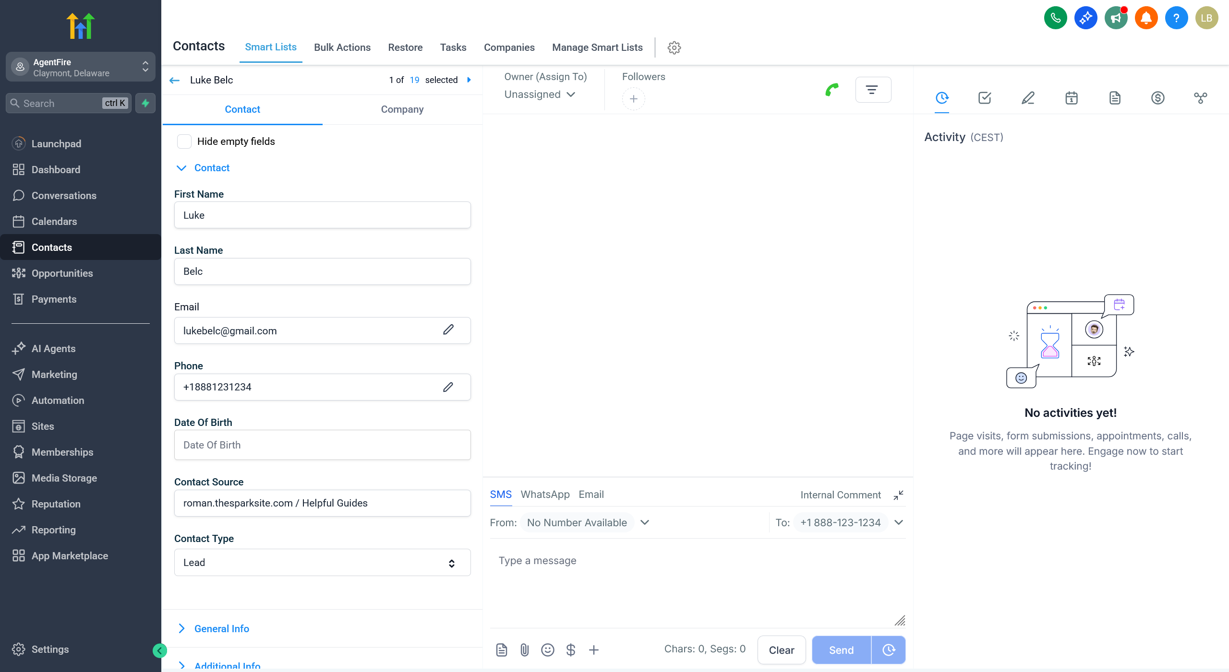Collapse the Contact section chevron
1229x672 pixels.
click(x=181, y=168)
